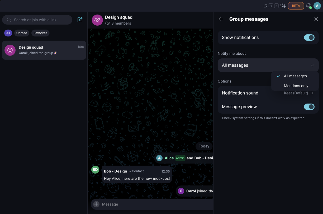
Task: Click the search magnifier icon
Action: click(9, 20)
